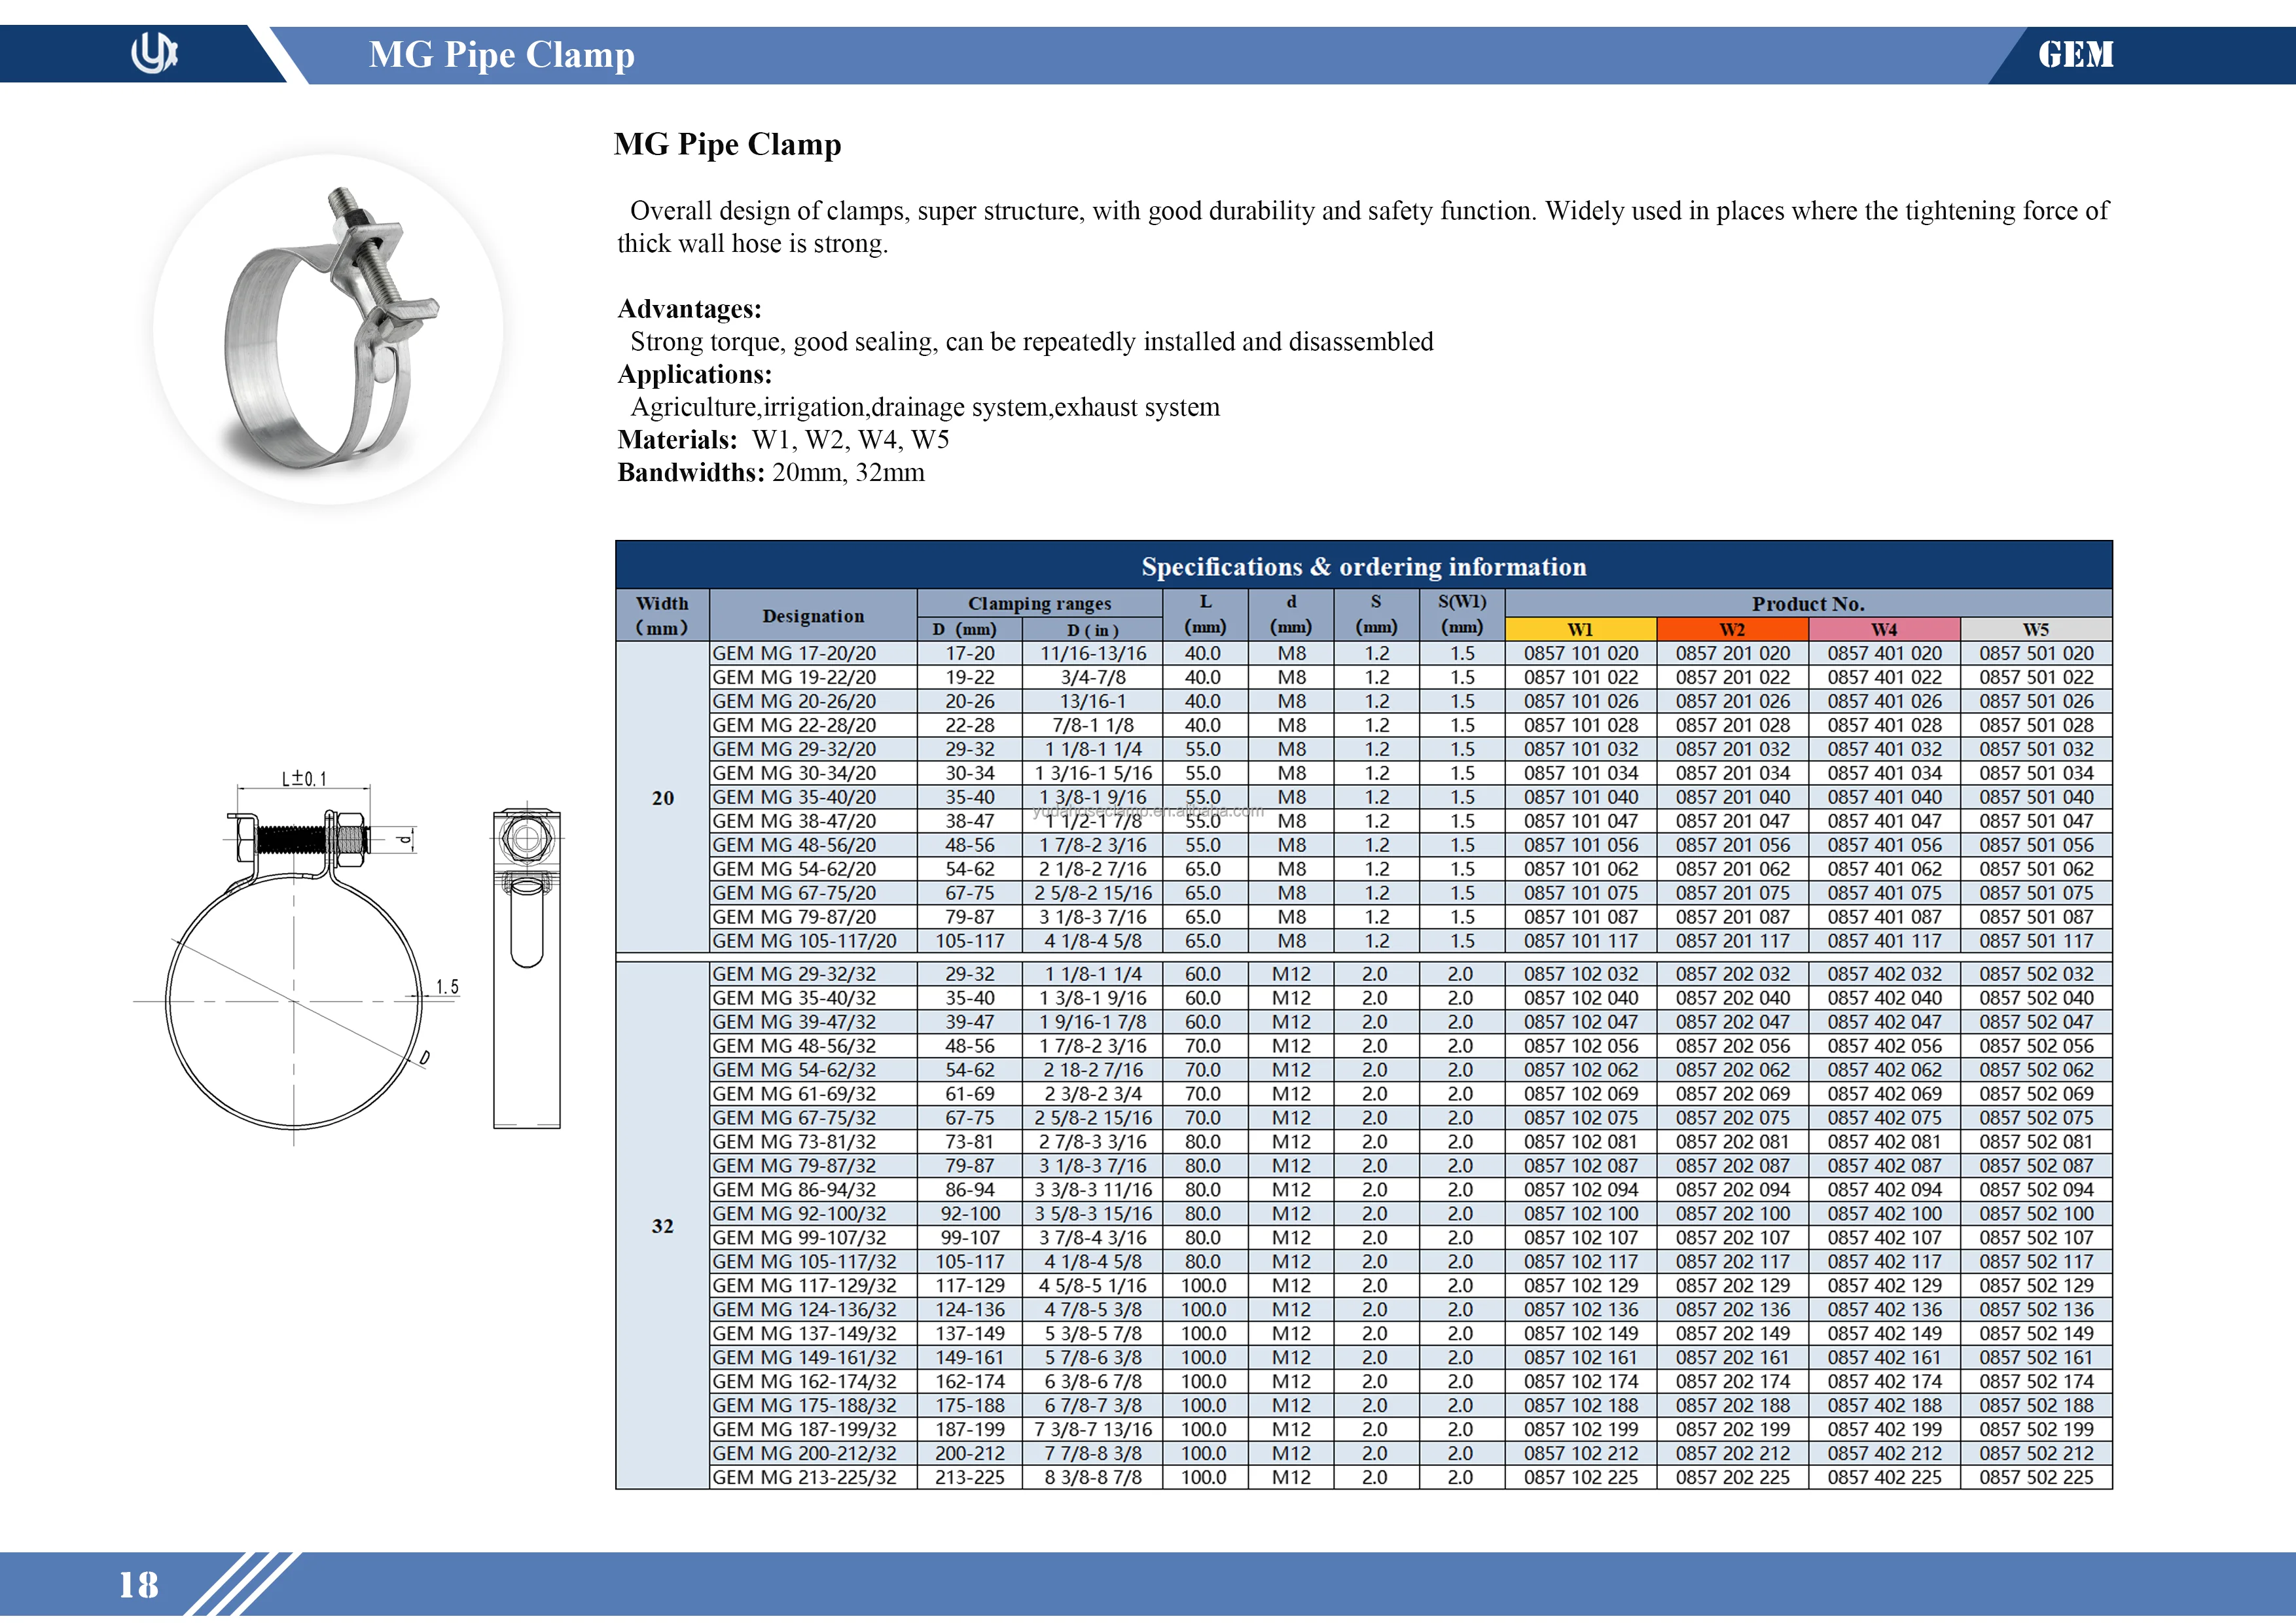Click the MG Pipe Clamp header title
The image size is (2296, 1623).
click(x=501, y=55)
